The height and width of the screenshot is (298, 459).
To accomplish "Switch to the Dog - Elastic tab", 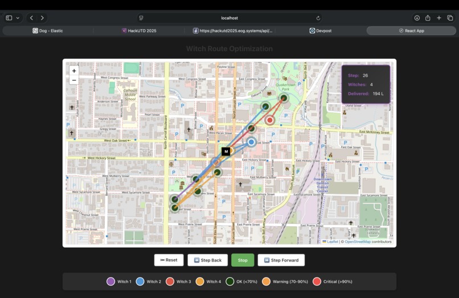I will 47,30.
